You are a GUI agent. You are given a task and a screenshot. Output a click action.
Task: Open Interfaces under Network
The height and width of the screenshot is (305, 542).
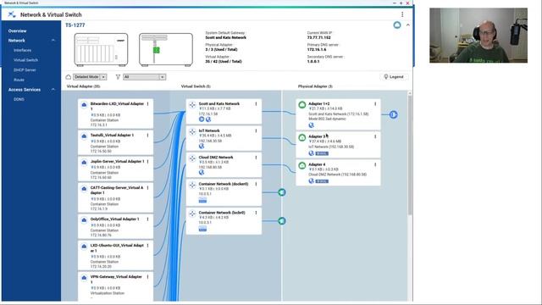point(23,50)
